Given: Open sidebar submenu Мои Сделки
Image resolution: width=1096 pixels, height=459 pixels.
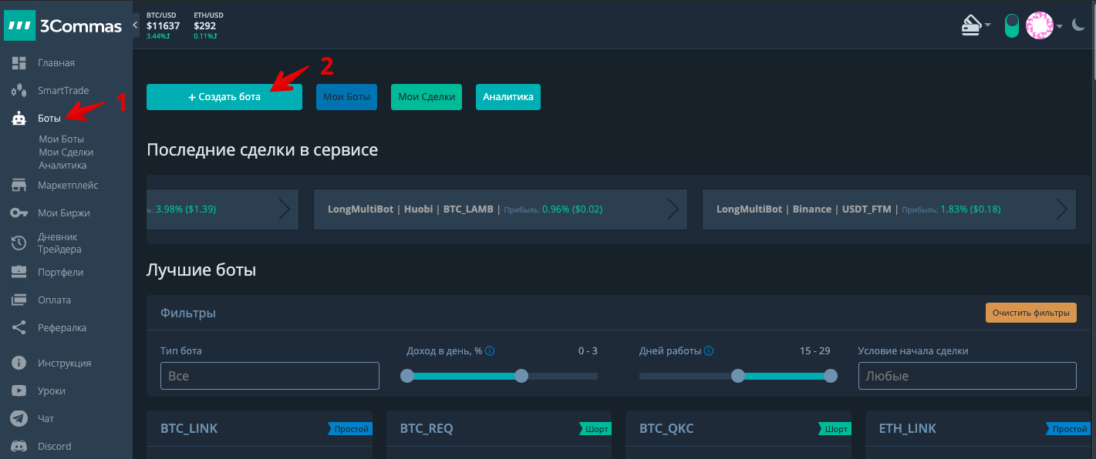Looking at the screenshot, I should (66, 152).
